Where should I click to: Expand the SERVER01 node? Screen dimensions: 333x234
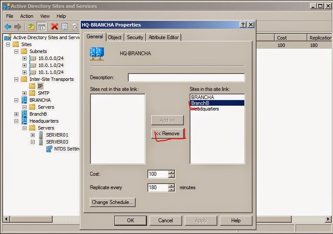[x=33, y=135]
